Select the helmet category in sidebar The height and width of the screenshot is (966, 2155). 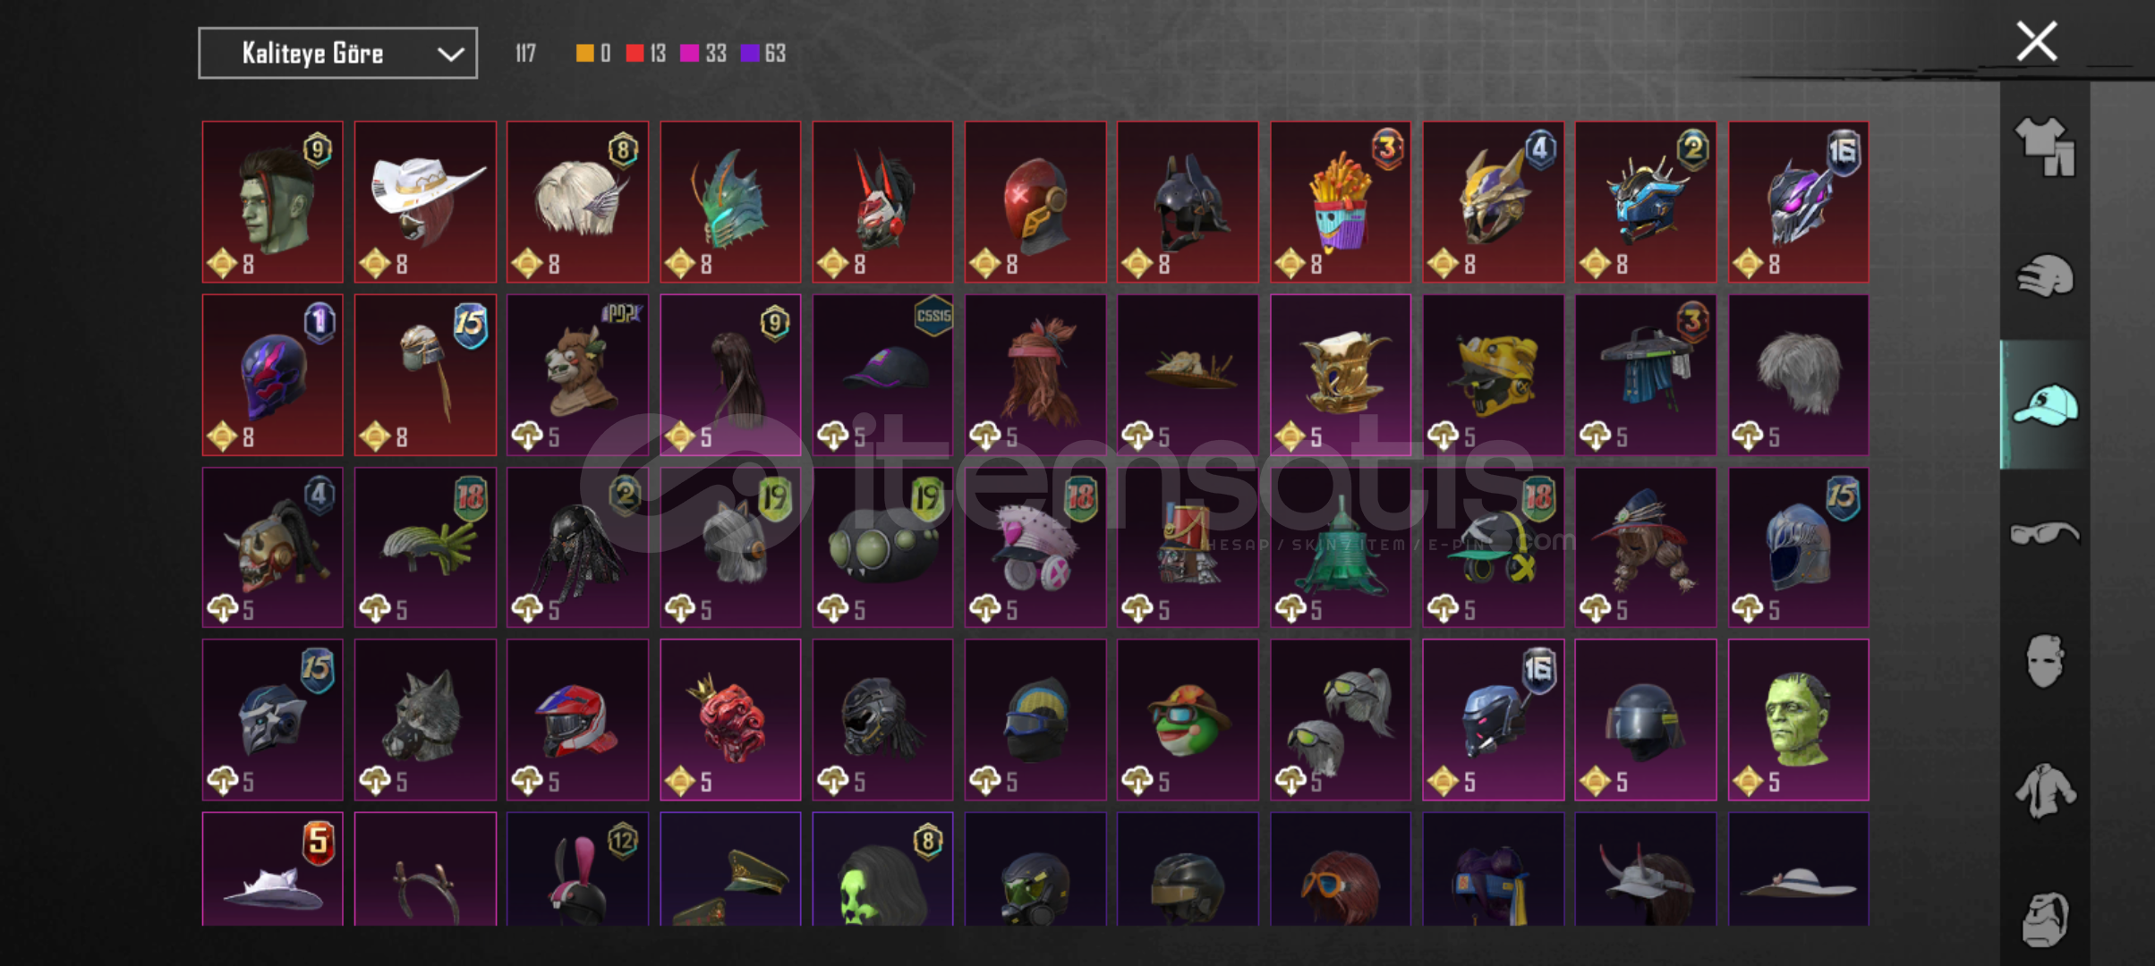click(x=2045, y=275)
